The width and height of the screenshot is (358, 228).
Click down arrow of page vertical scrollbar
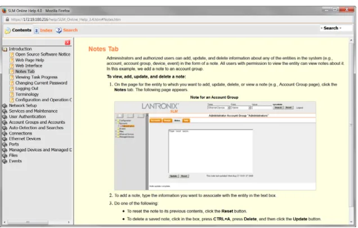pyautogui.click(x=351, y=222)
